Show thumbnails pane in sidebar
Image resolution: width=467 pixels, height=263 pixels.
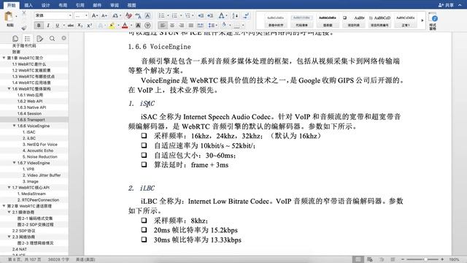(15, 39)
